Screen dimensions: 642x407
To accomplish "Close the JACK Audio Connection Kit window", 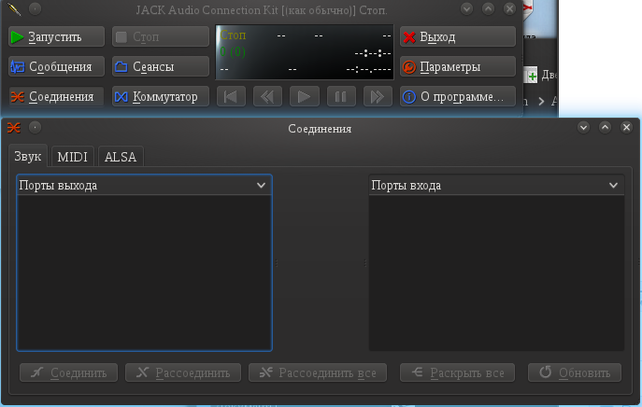I will tap(509, 8).
